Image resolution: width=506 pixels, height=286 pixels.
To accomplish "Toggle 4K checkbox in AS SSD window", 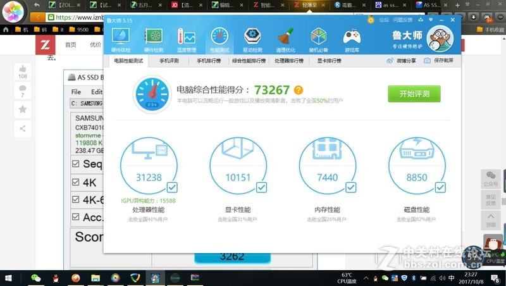I will pos(75,182).
